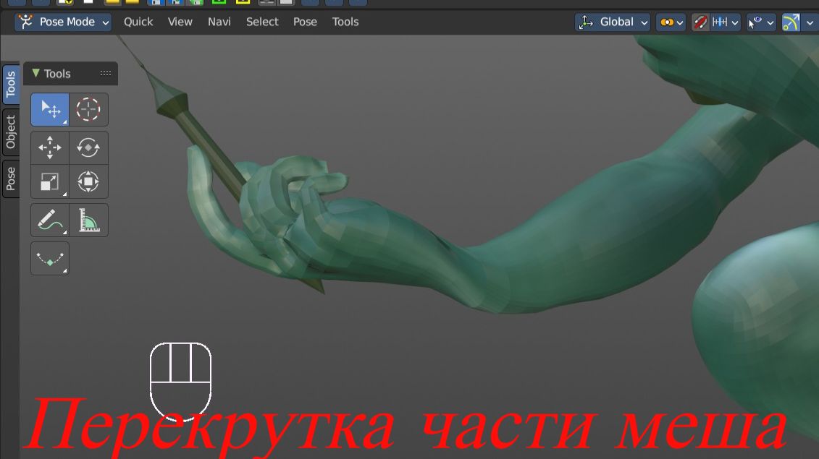Open the snap increment options dropdown
The image size is (819, 459).
point(725,22)
